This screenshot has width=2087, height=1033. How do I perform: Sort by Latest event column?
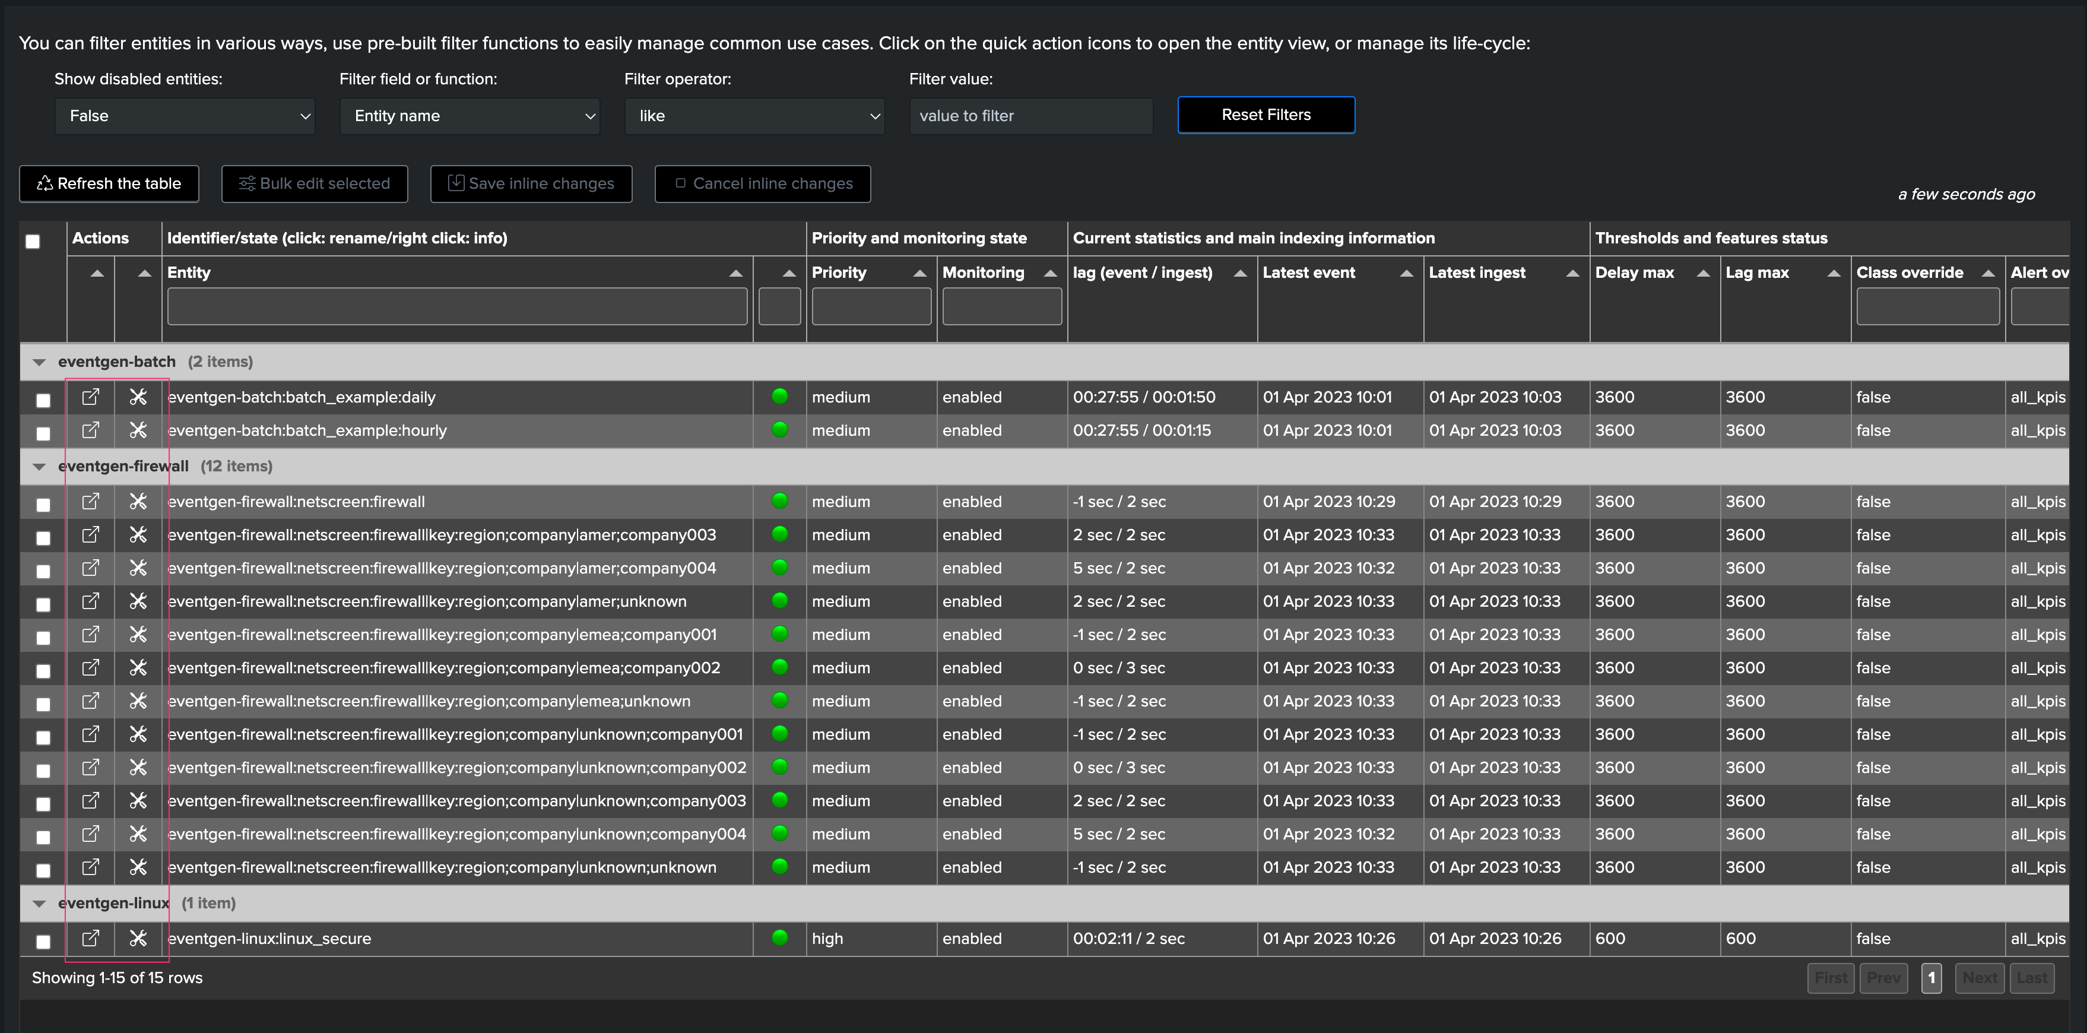(1406, 273)
